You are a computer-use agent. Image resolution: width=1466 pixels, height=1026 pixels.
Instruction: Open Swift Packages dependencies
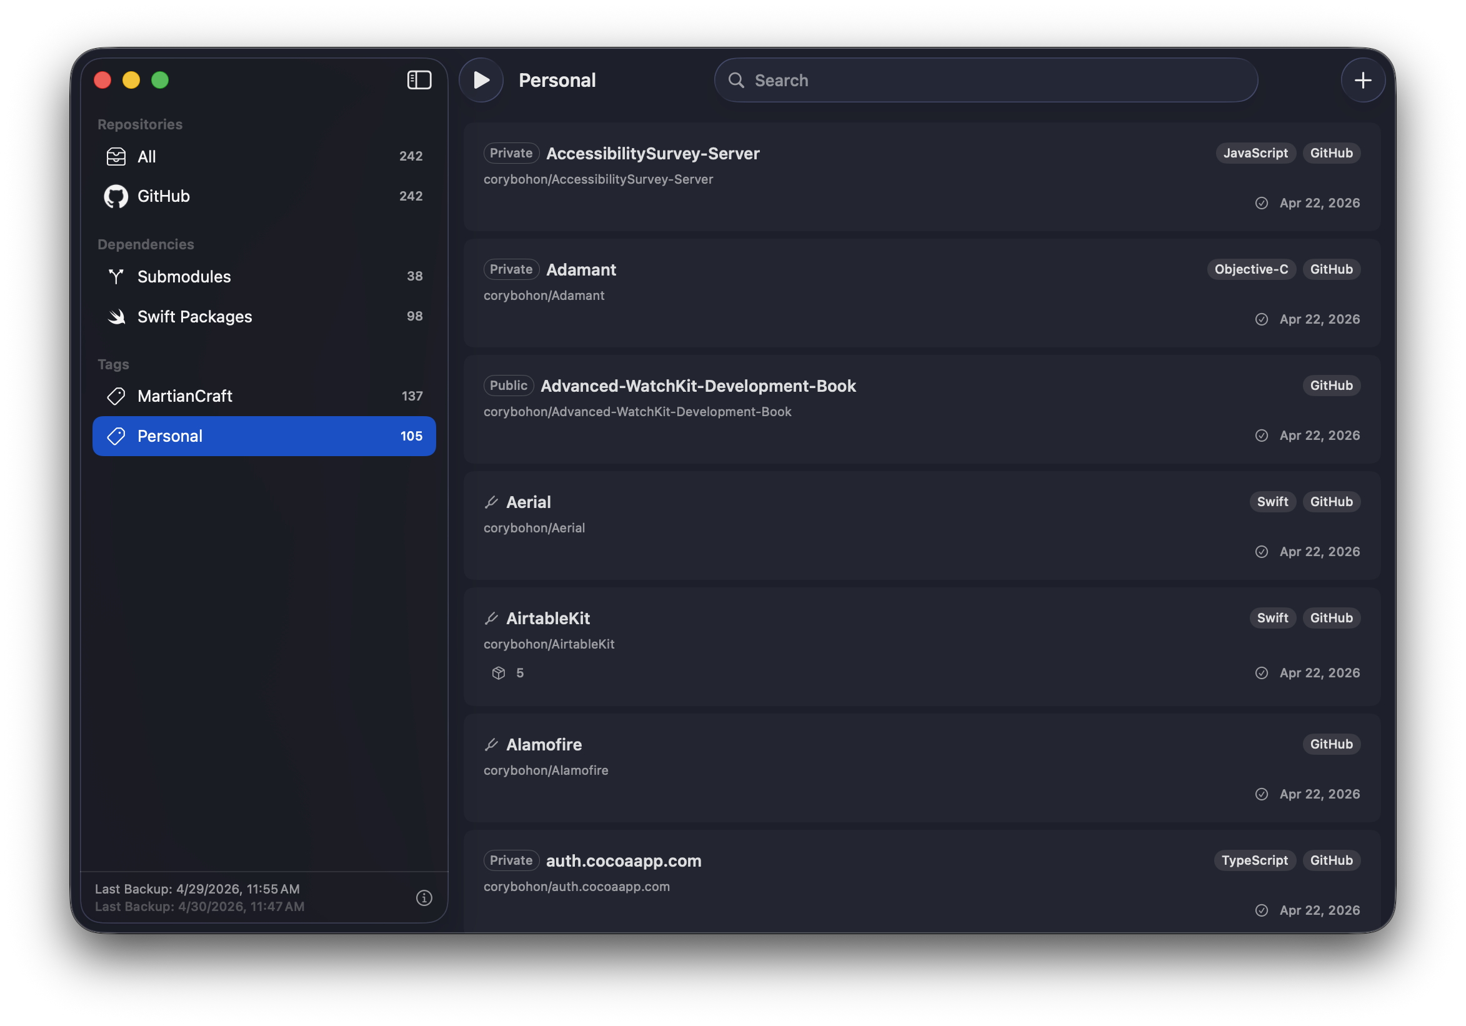[x=264, y=317]
